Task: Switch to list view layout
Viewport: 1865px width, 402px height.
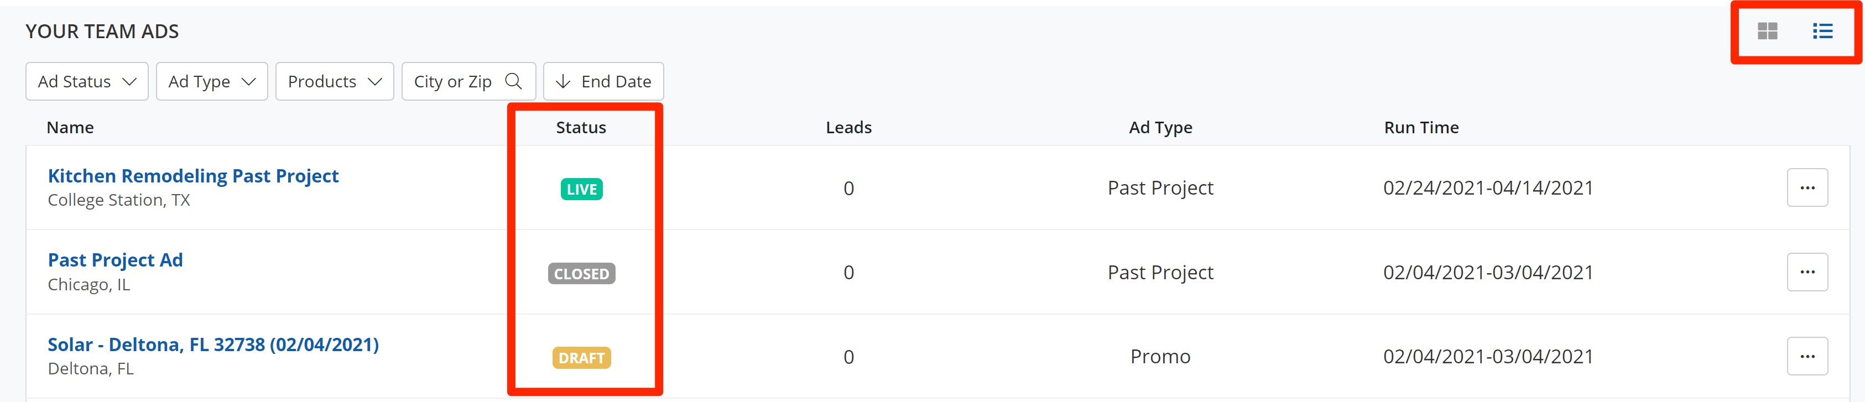Action: (1822, 31)
